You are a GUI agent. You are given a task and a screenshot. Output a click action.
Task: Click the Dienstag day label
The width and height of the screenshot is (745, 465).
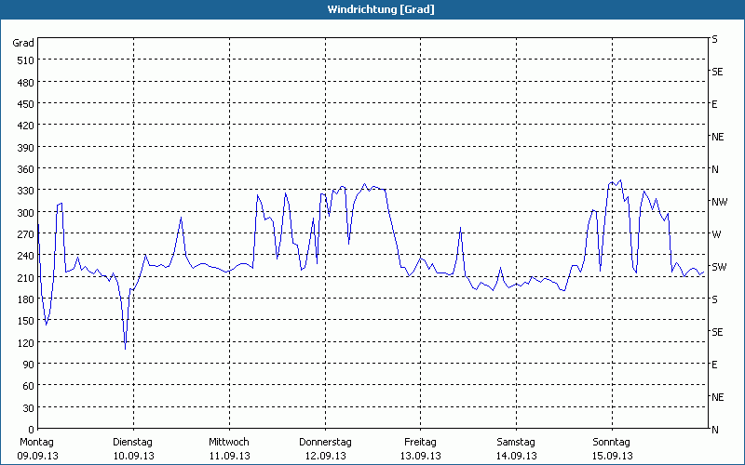tap(132, 443)
